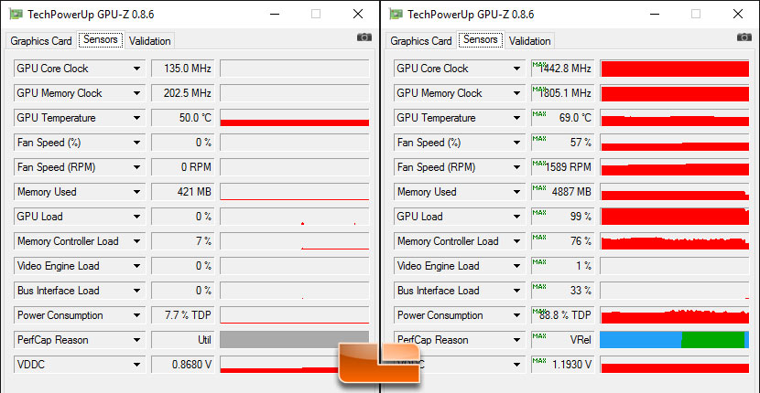Click GPU-Z app icon in right title bar
The height and width of the screenshot is (393, 760).
tap(396, 14)
